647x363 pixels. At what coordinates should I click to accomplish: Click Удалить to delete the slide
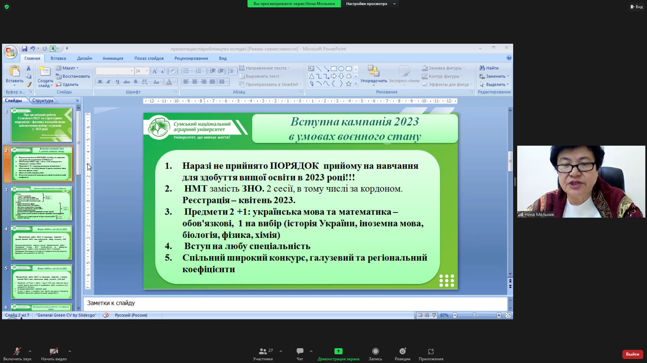pyautogui.click(x=67, y=84)
